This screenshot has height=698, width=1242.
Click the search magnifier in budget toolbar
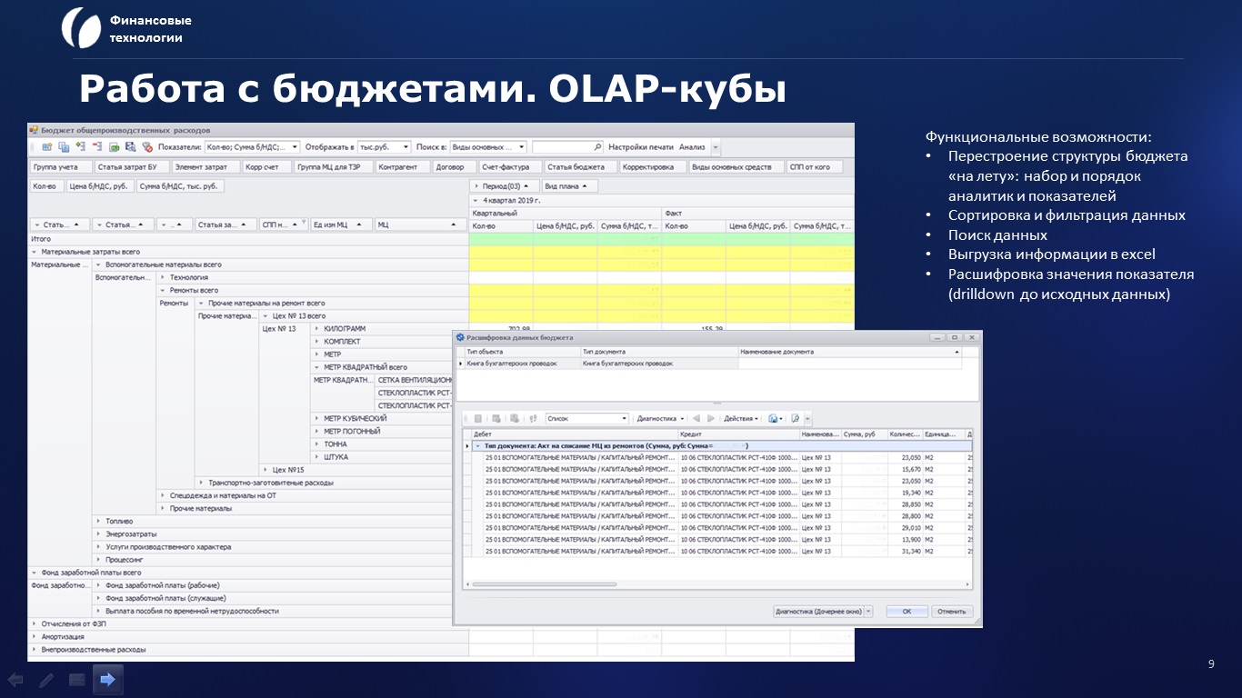pyautogui.click(x=597, y=146)
